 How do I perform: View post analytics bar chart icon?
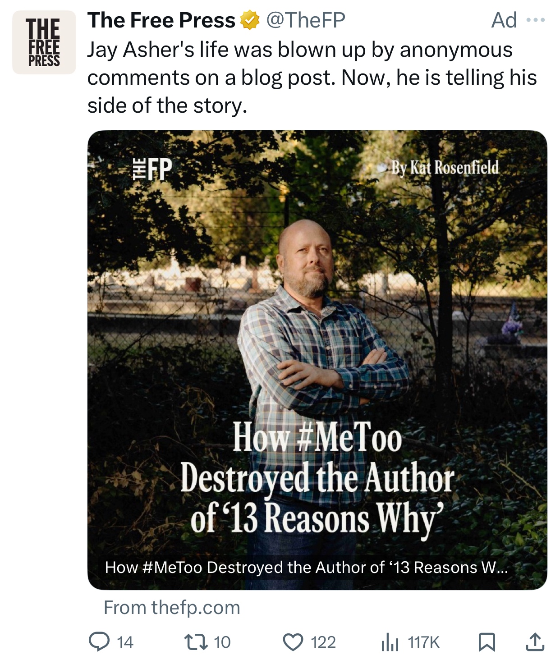[390, 642]
